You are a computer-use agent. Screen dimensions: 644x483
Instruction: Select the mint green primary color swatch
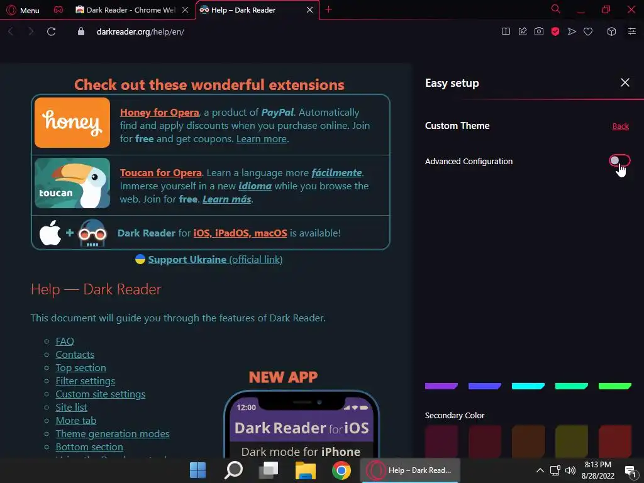click(x=571, y=386)
